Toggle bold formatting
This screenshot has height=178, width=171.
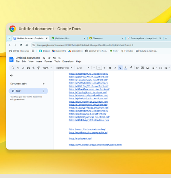tap(110, 68)
